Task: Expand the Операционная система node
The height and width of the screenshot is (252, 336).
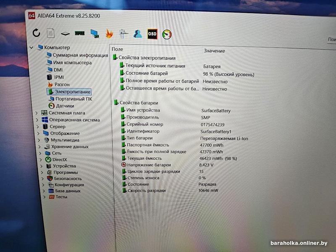Action: point(37,120)
